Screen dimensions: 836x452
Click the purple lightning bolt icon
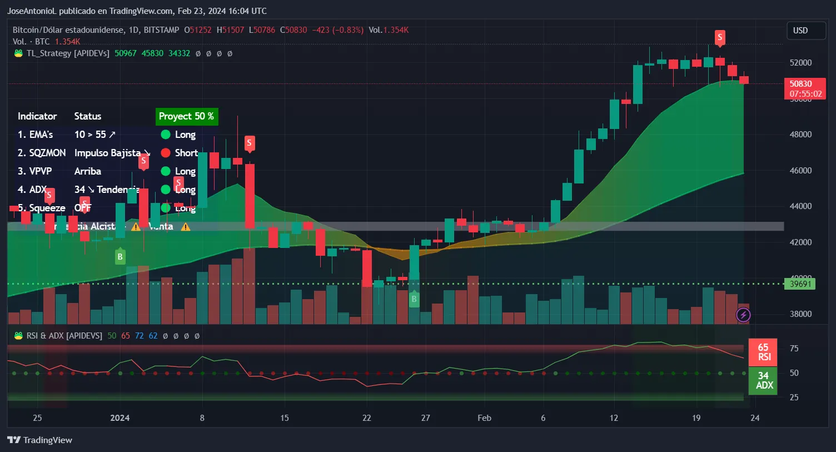point(743,315)
